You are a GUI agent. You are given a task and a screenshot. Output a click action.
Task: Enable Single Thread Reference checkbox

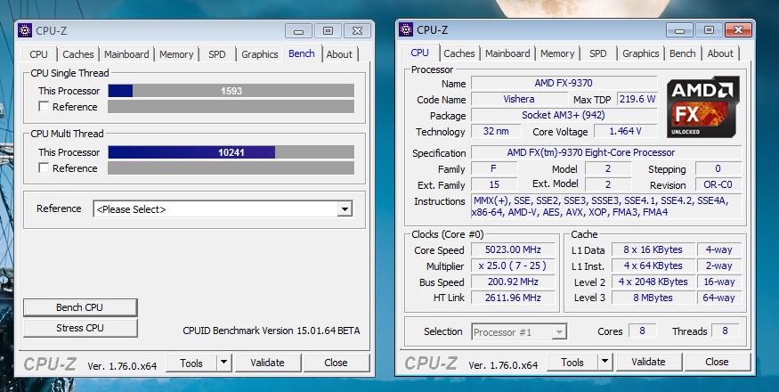[44, 106]
